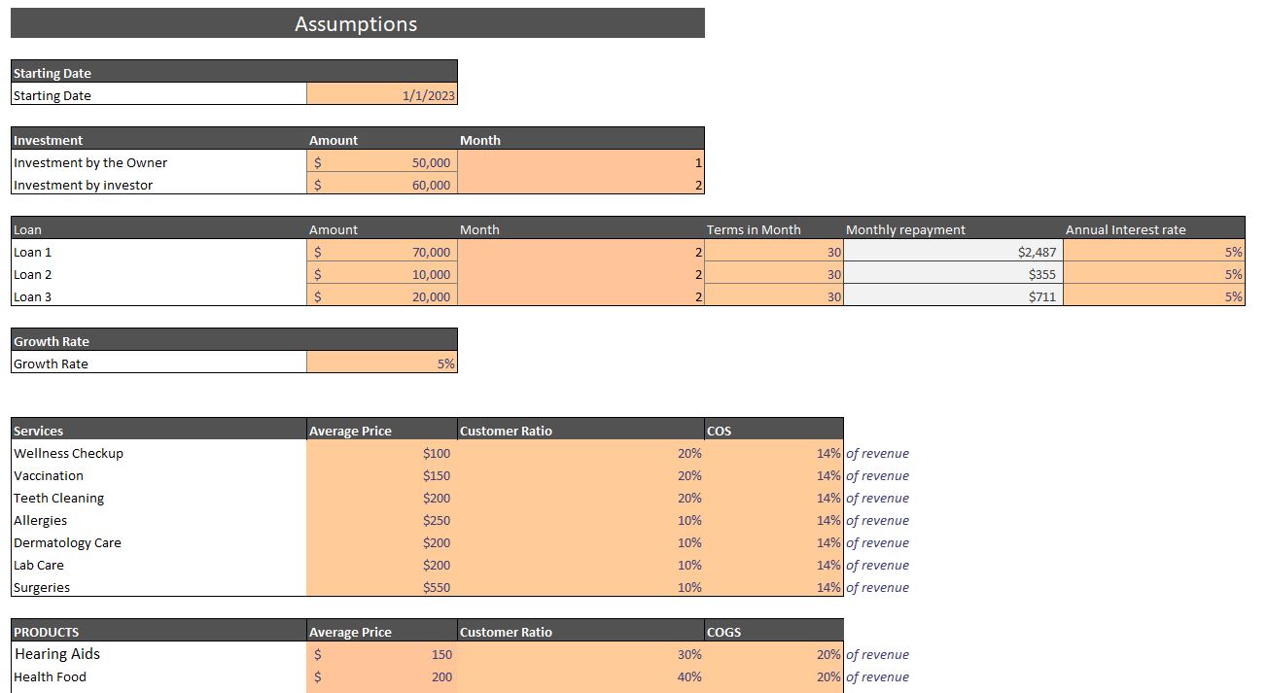This screenshot has height=693, width=1267.
Task: Select Wellness Checkup average price $100
Action: (381, 453)
